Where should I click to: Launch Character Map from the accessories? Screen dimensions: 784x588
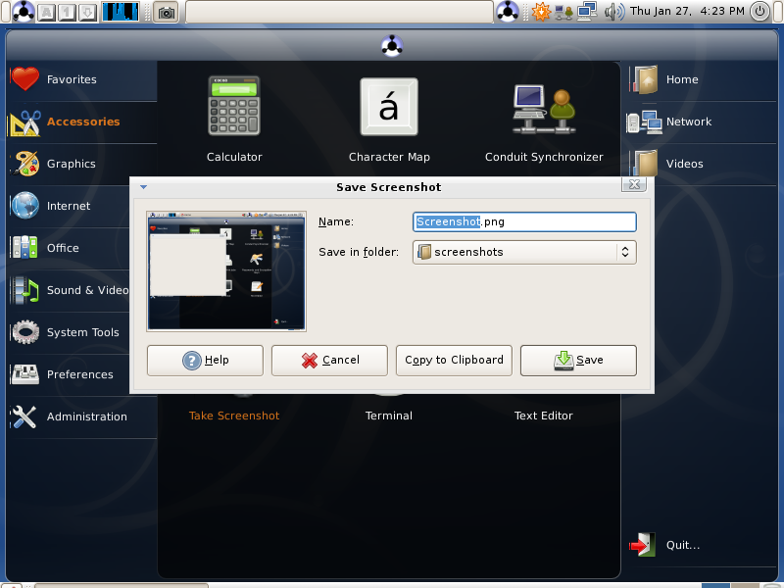tap(389, 107)
